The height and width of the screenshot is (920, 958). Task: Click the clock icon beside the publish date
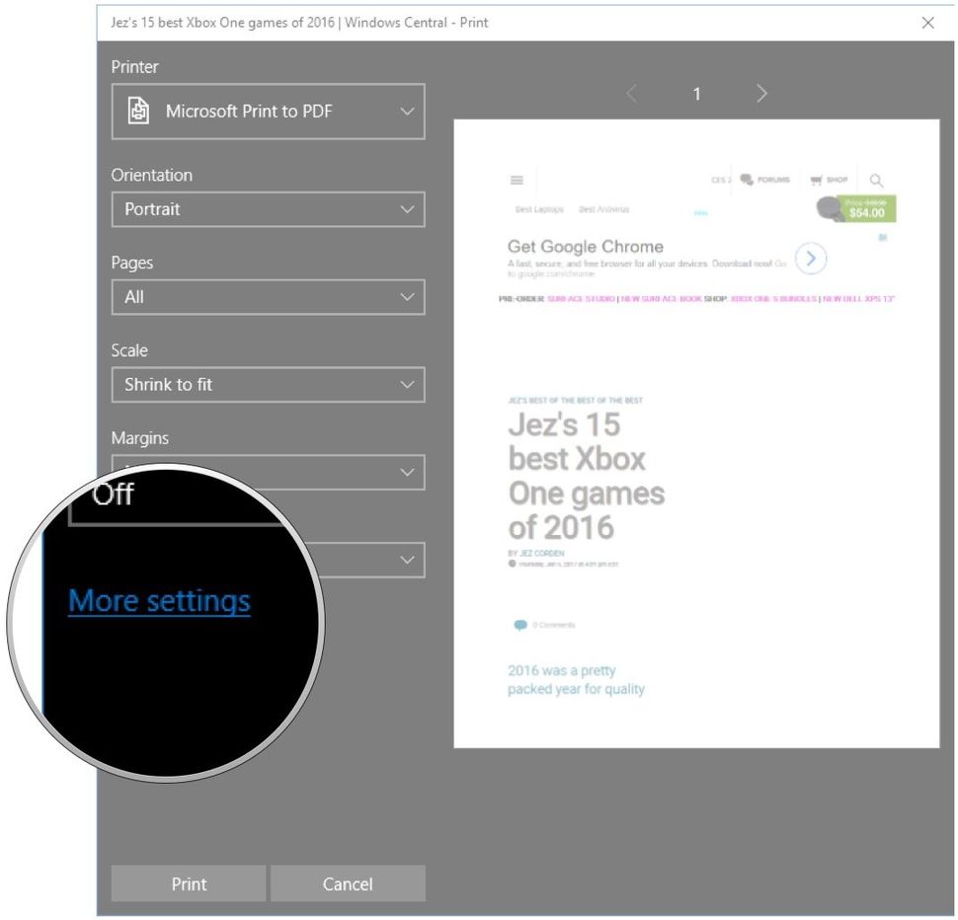click(512, 564)
